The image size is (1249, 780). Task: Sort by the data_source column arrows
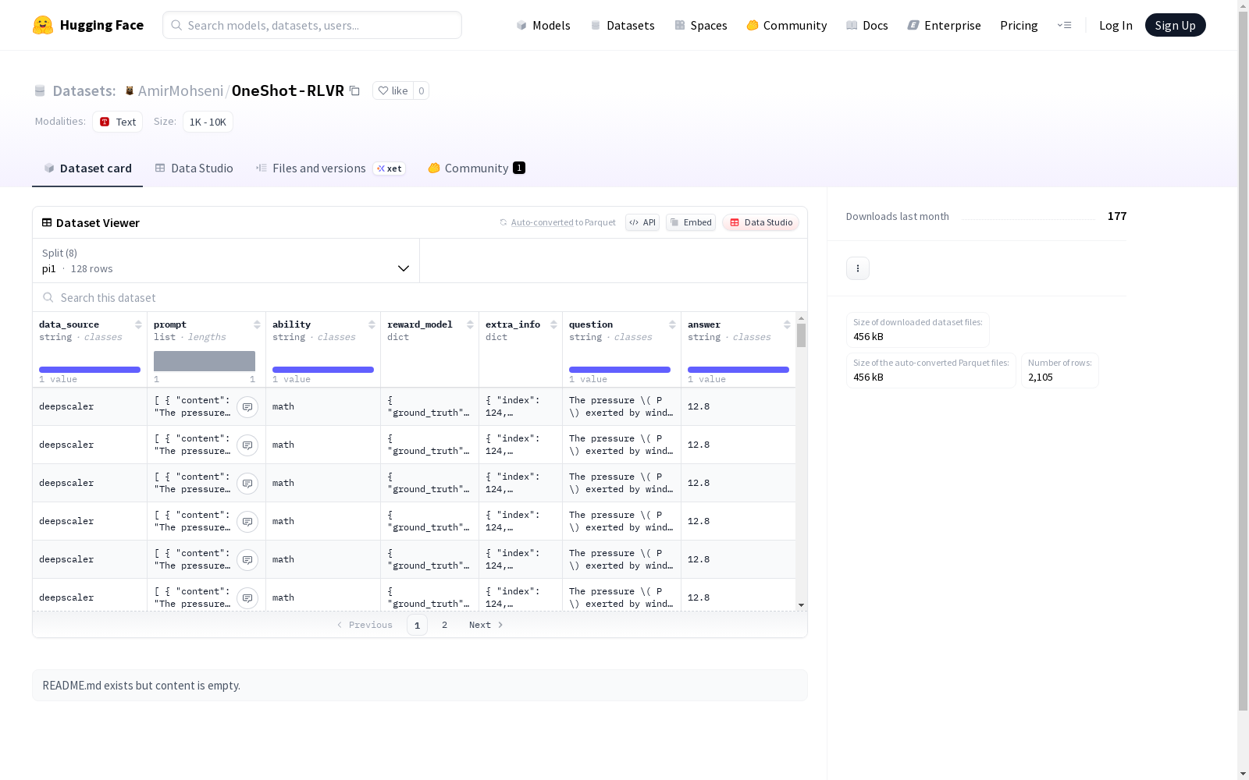click(x=138, y=324)
